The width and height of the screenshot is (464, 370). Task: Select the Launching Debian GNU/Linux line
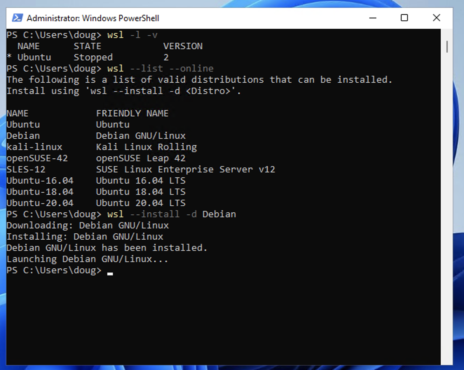click(x=87, y=259)
